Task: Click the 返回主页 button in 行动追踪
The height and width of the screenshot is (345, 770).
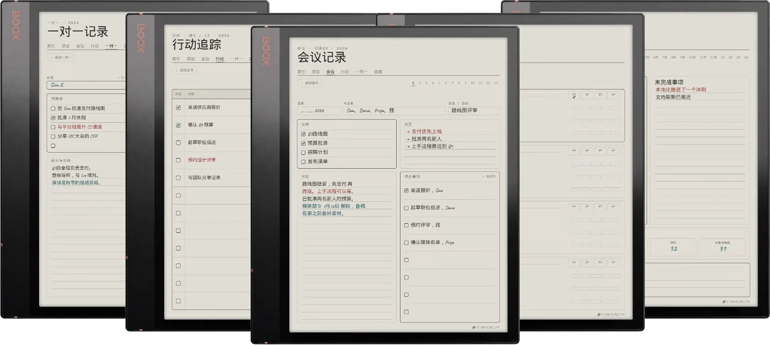Action: 184,70
